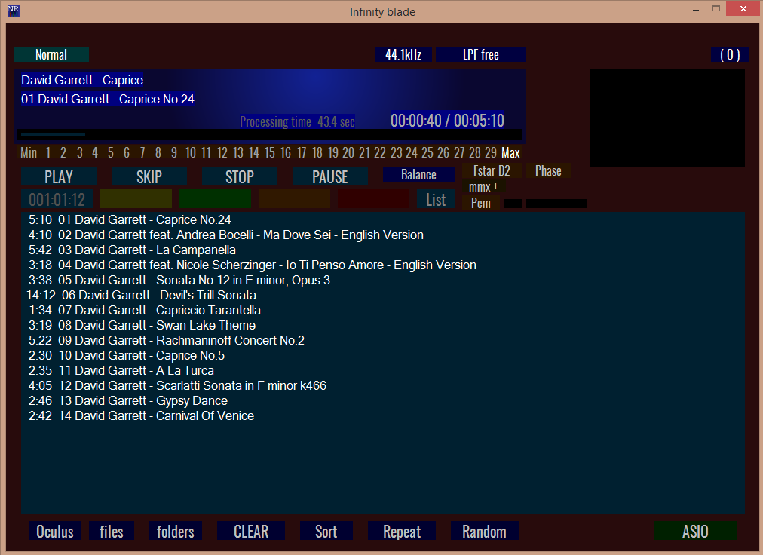Select track 05 Sonata No.12 in E minor
763x555 pixels.
pos(383,280)
